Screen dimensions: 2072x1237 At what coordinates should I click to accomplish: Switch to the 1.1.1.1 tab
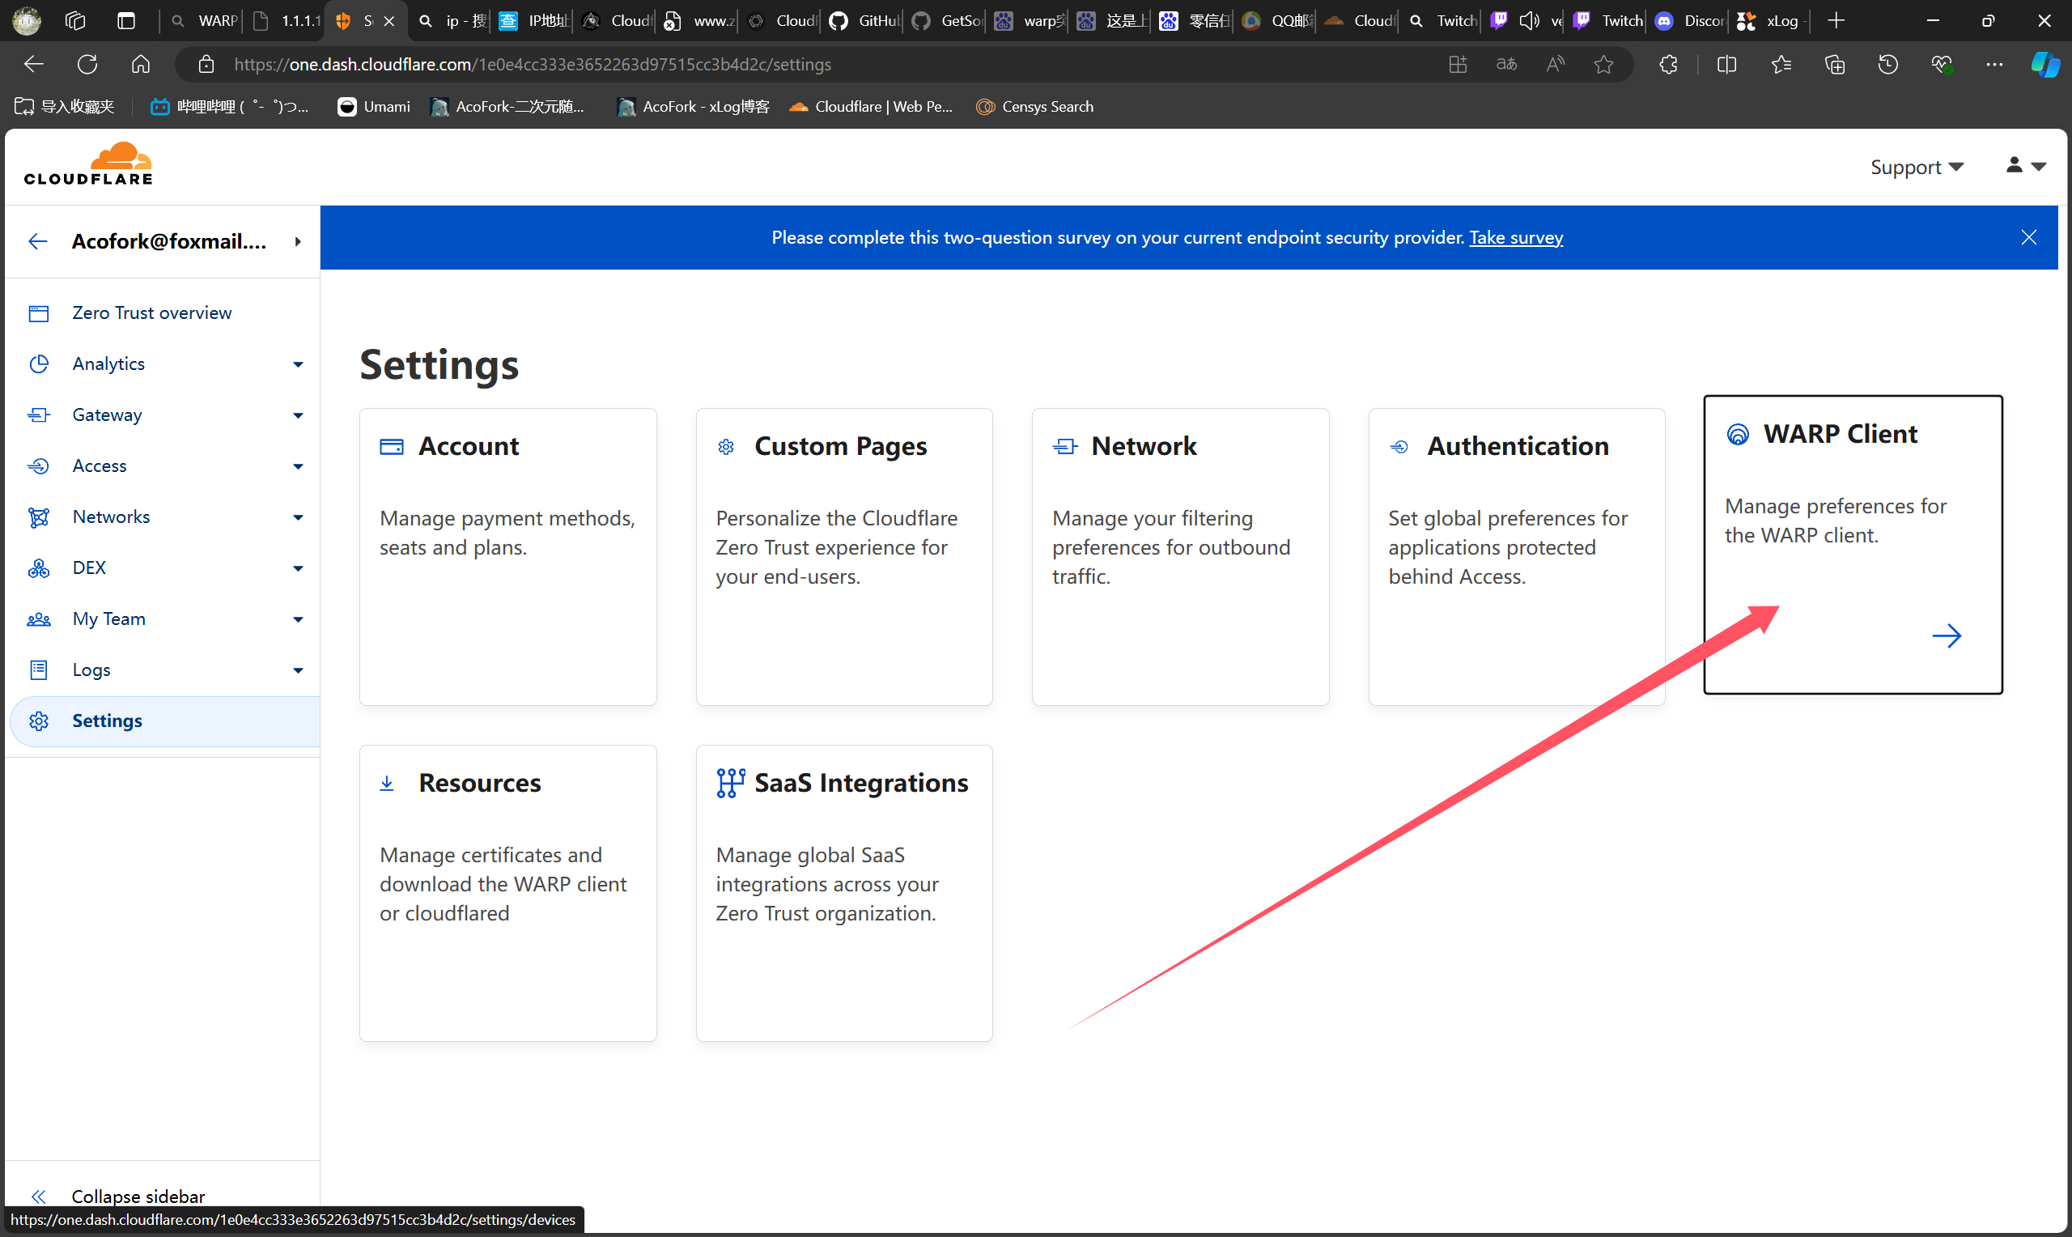285,21
